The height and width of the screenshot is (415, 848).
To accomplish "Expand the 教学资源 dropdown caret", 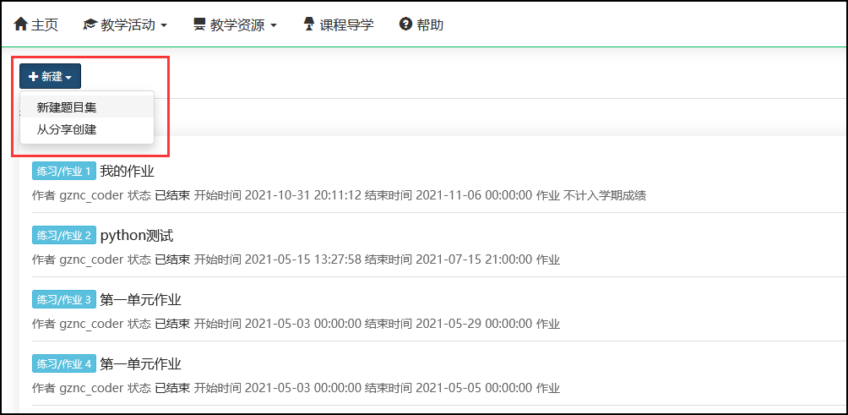I will 273,25.
